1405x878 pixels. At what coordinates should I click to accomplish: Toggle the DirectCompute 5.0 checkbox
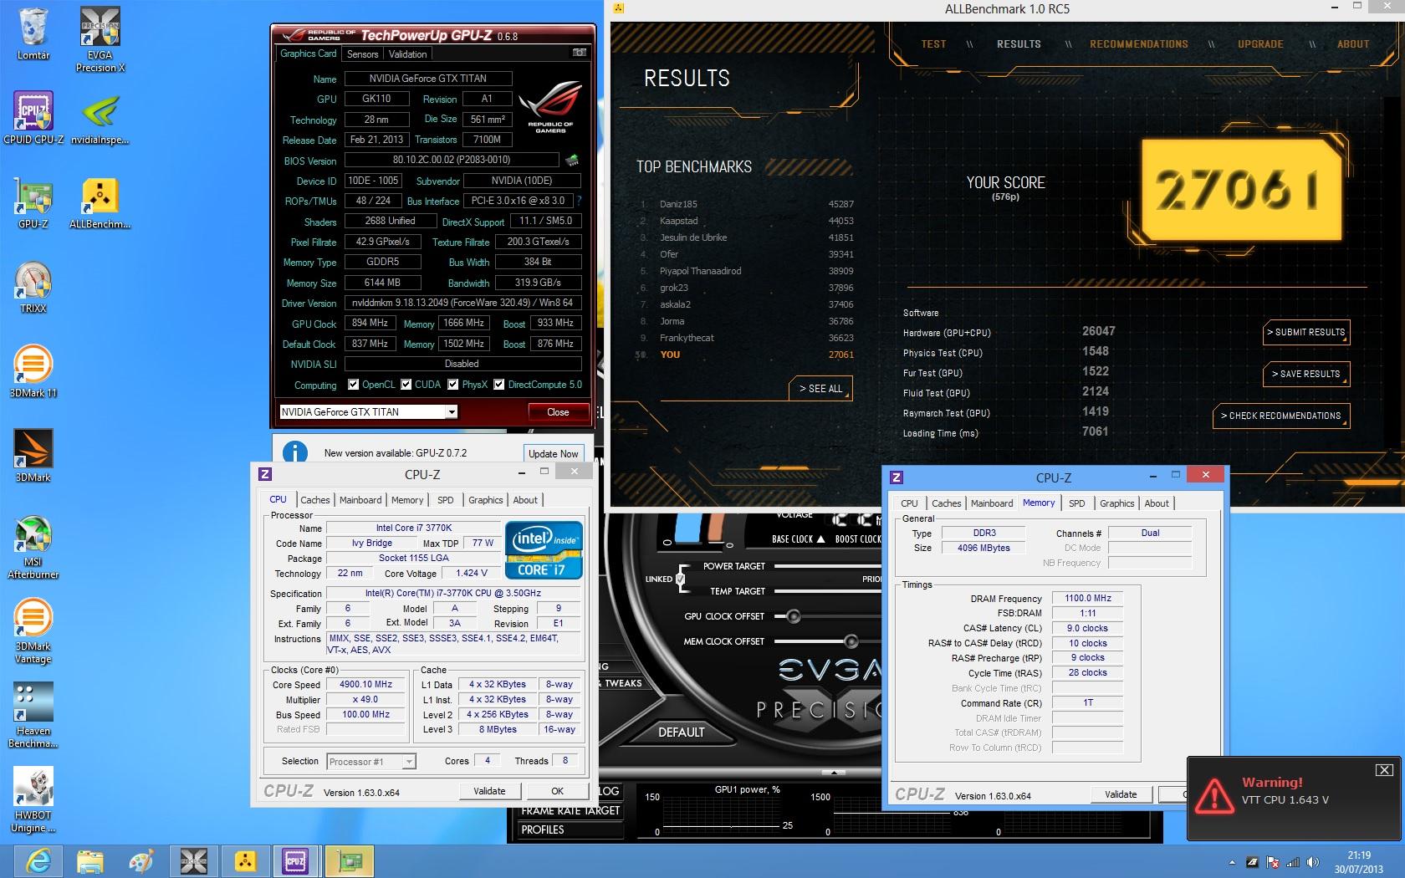click(x=499, y=385)
